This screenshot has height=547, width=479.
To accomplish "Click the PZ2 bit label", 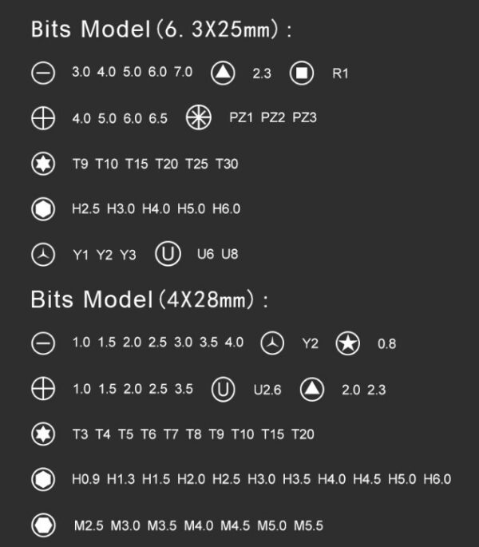I will point(273,118).
